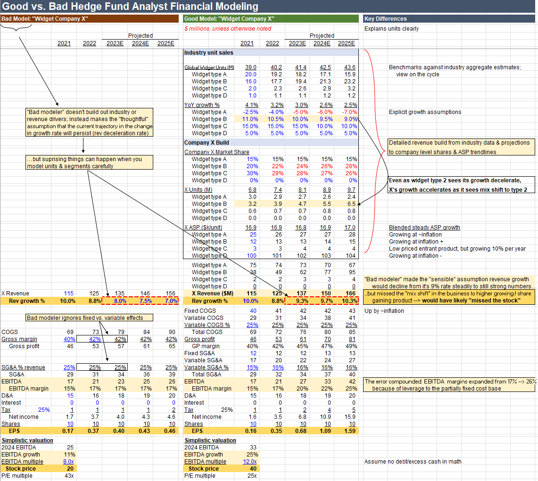538x481 pixels.
Task: Click the 0.46 EPS cell in bad model
Action: pyautogui.click(x=169, y=431)
